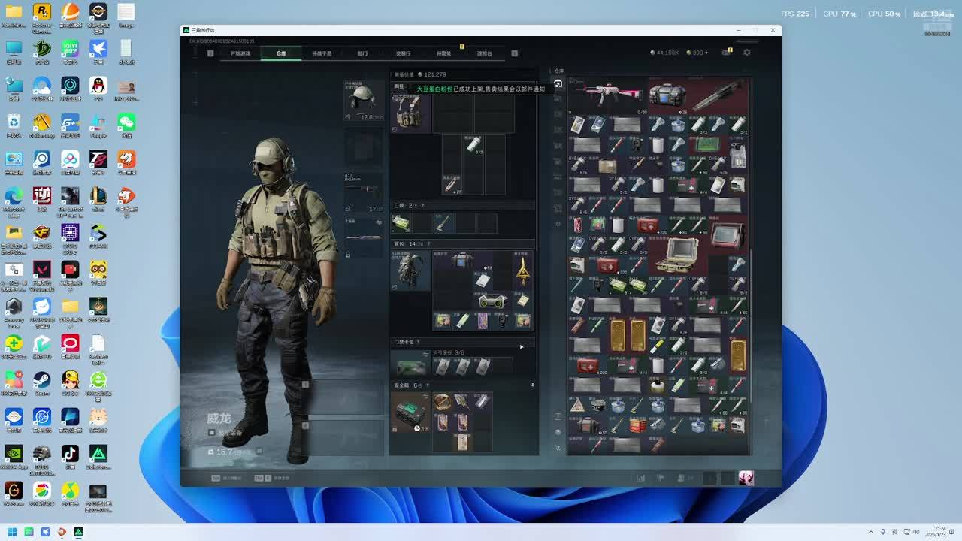This screenshot has height=541, width=962.
Task: Select the open military case item in storage
Action: coord(678,255)
